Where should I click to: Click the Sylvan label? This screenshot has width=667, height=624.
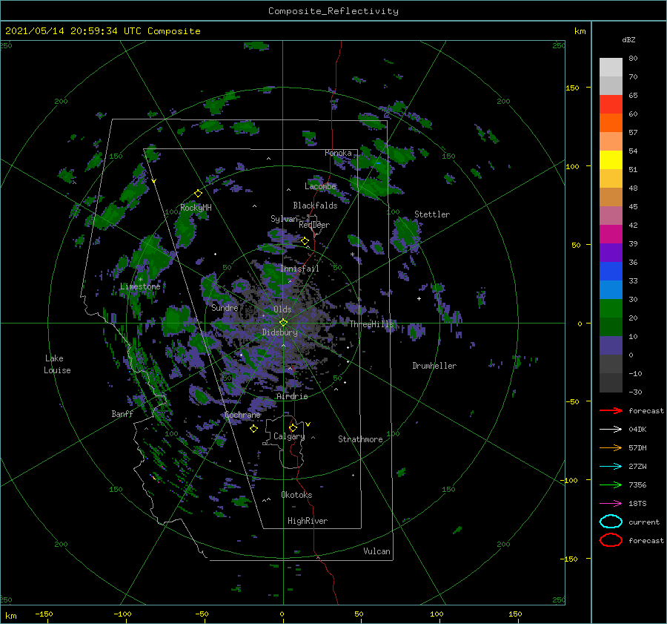pyautogui.click(x=284, y=219)
